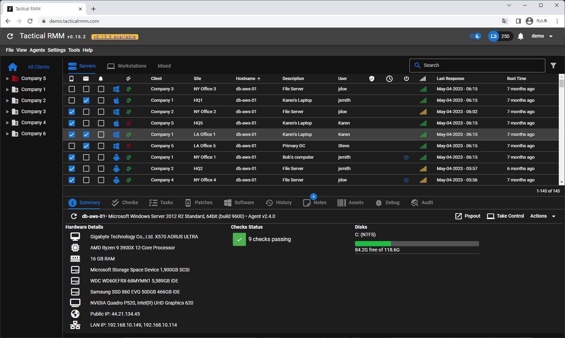Click the green 9 checks passing icon
Image resolution: width=565 pixels, height=338 pixels.
(239, 239)
